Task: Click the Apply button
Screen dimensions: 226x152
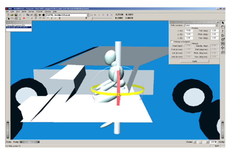Action: click(x=195, y=61)
